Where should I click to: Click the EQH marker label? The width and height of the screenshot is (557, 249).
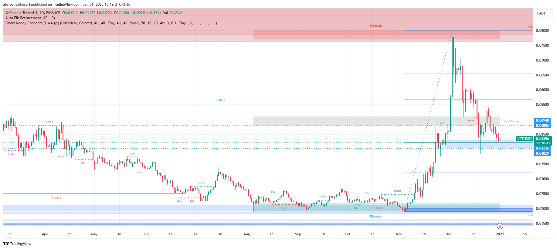pos(132,154)
